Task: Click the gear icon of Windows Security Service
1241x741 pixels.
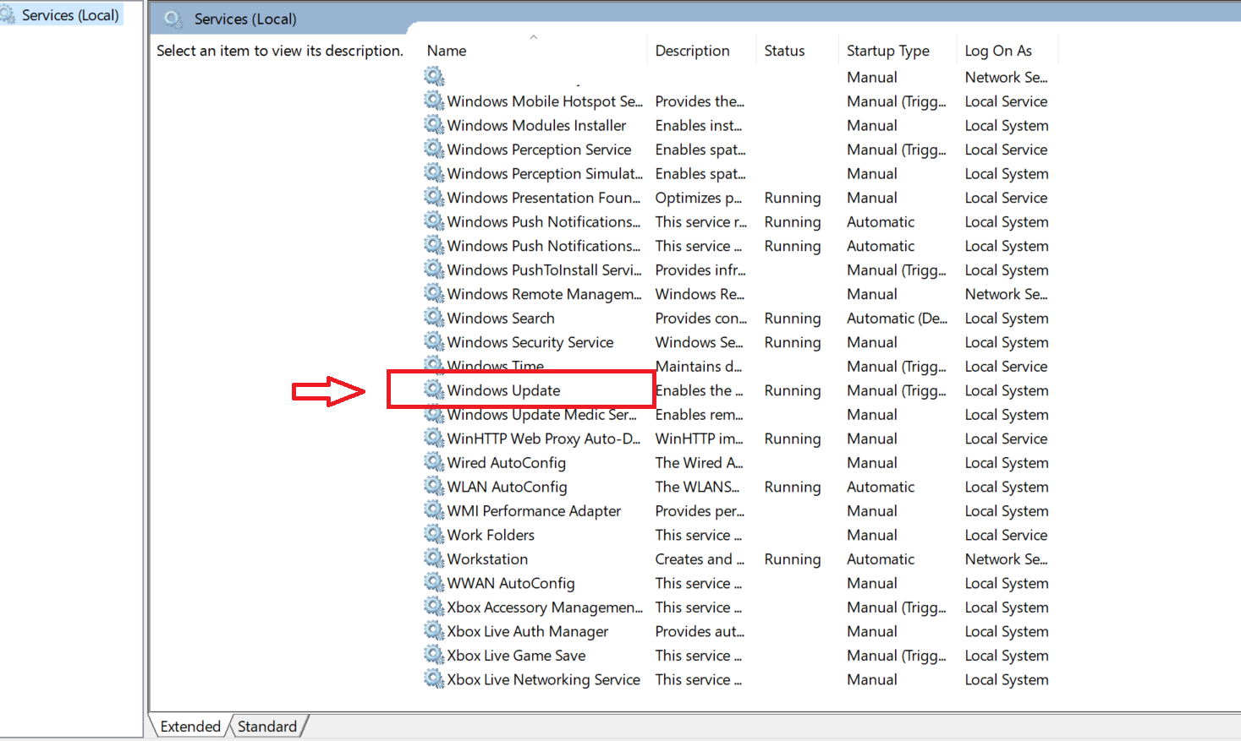Action: coord(434,341)
